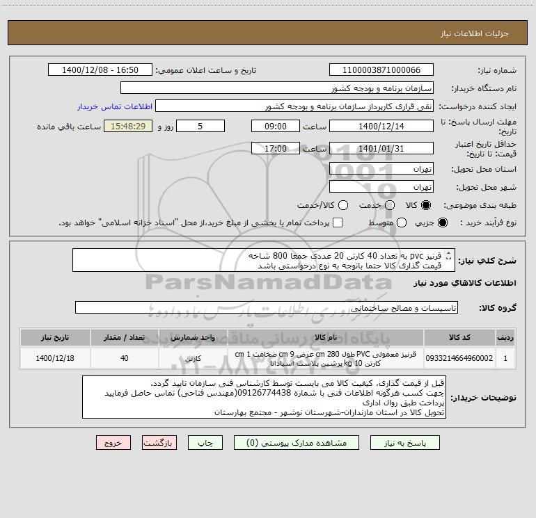Viewport: 536px width, 518px height.
Task: Open the اطلاعات تماس خریدار link
Action: click(115, 106)
